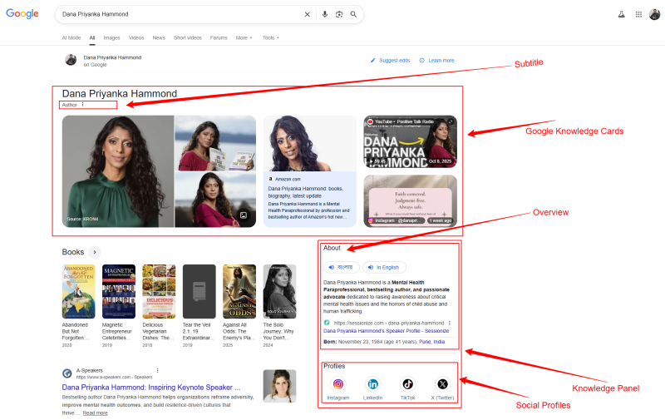The width and height of the screenshot is (665, 420).
Task: Open Abandoned But Not Forgotten book
Action: pos(78,291)
